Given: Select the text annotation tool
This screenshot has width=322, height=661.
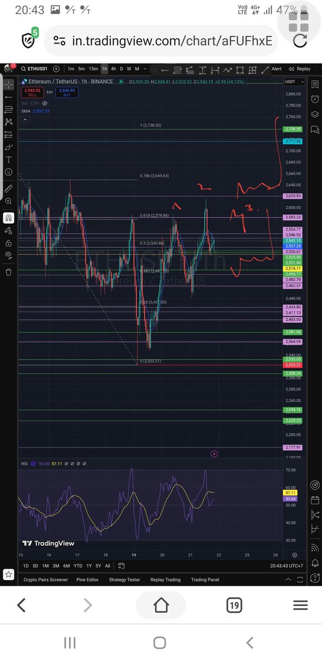Looking at the screenshot, I should [x=8, y=160].
